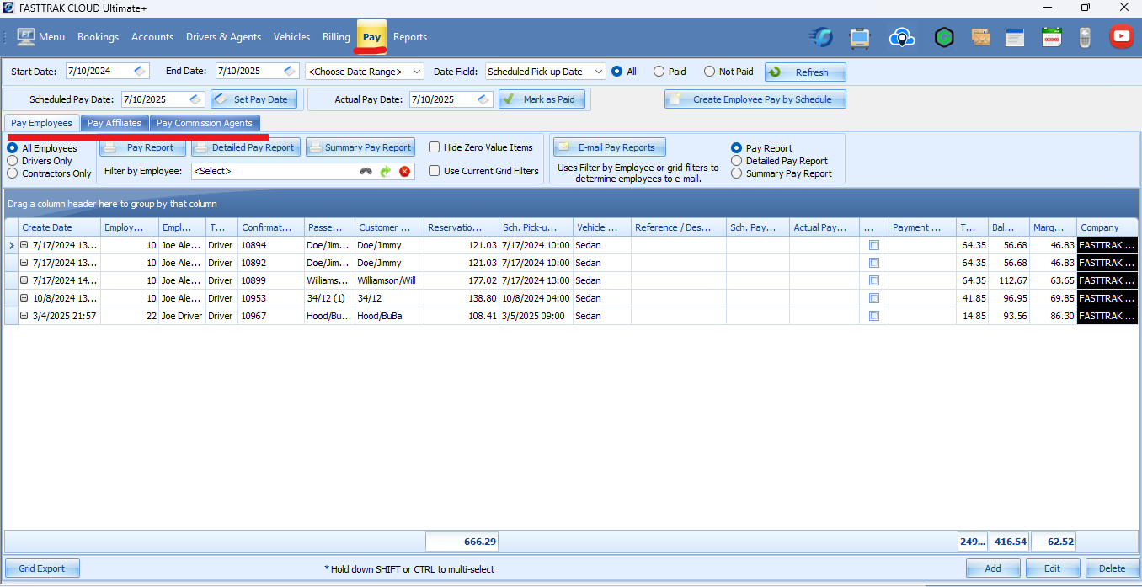Click the green hexagon G icon

(944, 37)
